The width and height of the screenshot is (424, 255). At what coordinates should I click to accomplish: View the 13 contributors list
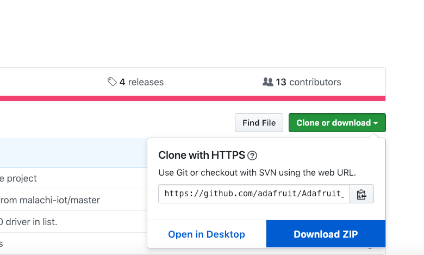(x=308, y=82)
